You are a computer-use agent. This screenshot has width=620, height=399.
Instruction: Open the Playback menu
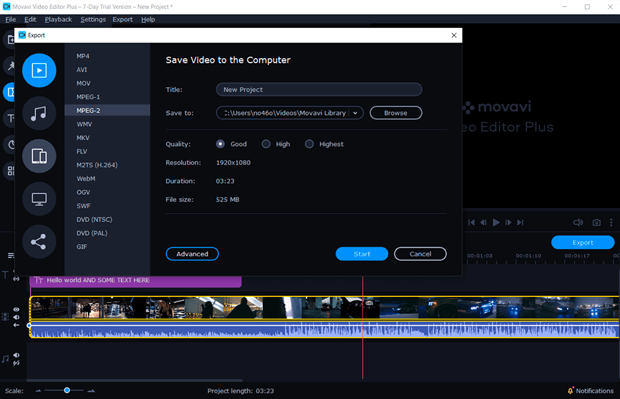(58, 19)
